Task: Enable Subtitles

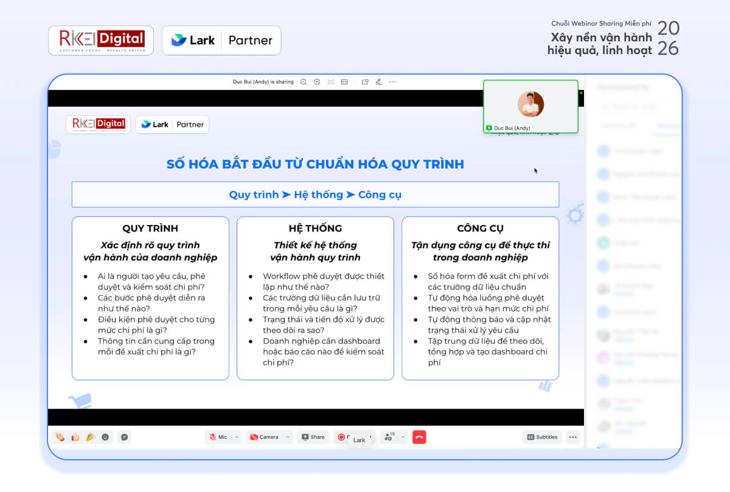Action: [541, 437]
